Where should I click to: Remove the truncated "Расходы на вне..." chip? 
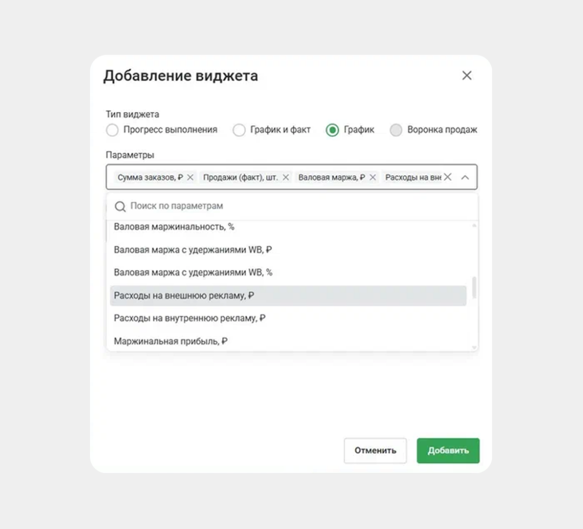click(x=448, y=177)
